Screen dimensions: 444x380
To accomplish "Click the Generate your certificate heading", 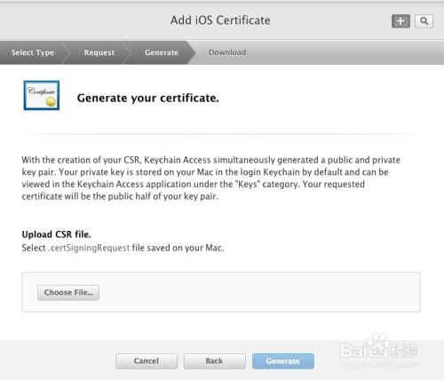I will 148,98.
